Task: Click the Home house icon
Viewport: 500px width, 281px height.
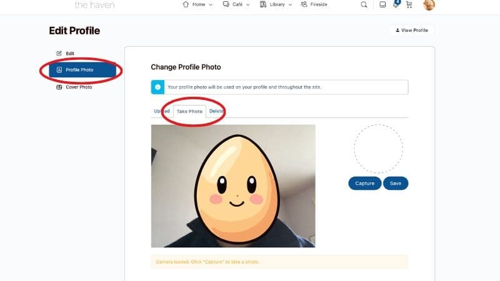Action: click(186, 4)
